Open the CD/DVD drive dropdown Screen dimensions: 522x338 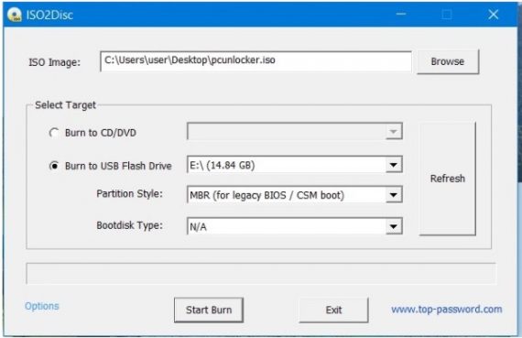coord(295,131)
